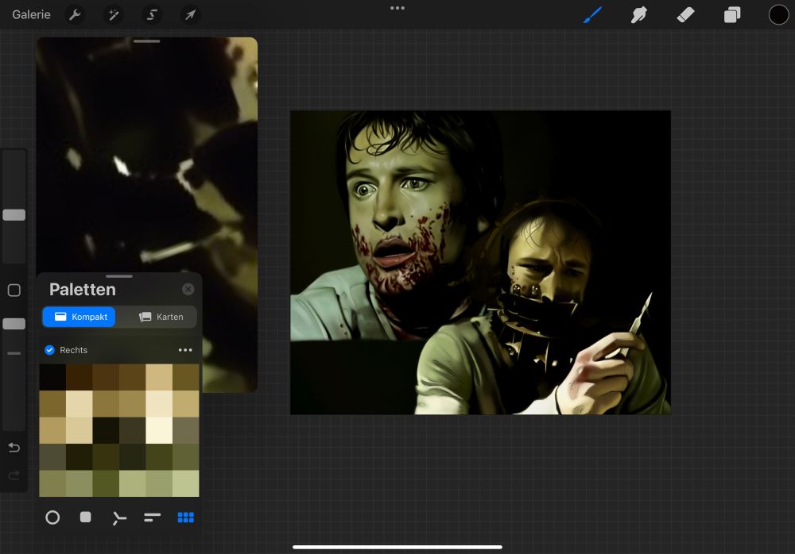This screenshot has height=554, width=795.
Task: Tap the painting on the canvas
Action: [480, 262]
